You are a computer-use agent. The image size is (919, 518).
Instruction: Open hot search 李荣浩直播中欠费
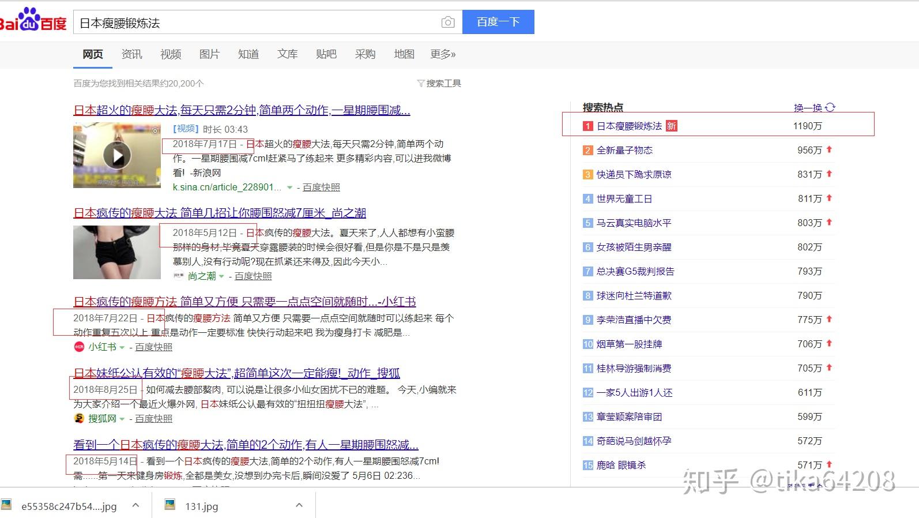pos(634,320)
